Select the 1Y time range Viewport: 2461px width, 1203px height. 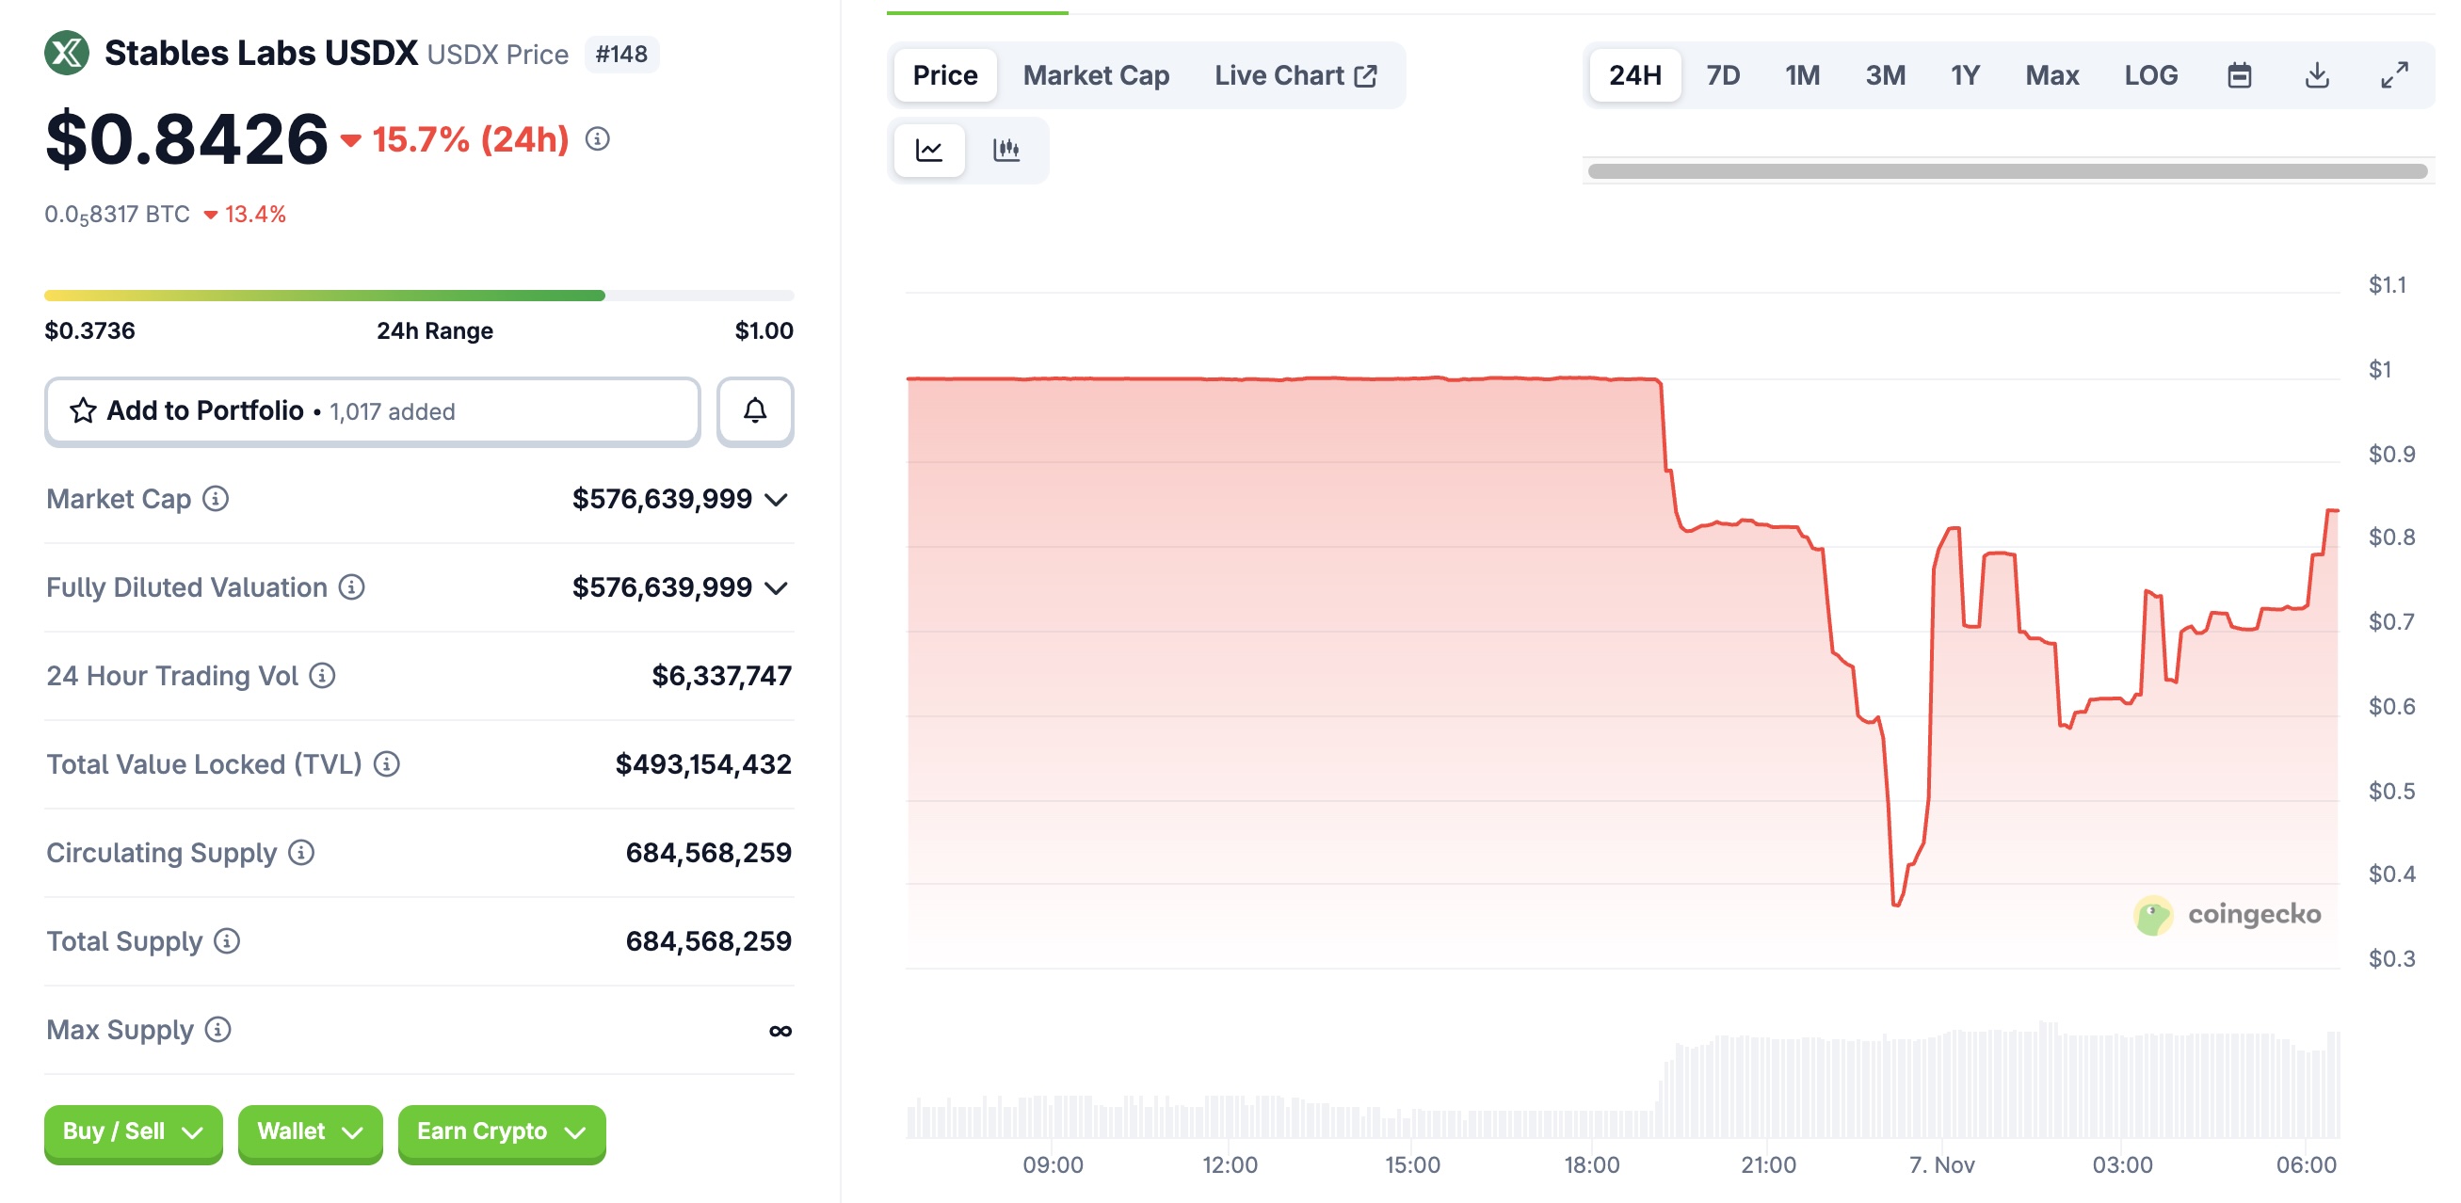point(1964,74)
